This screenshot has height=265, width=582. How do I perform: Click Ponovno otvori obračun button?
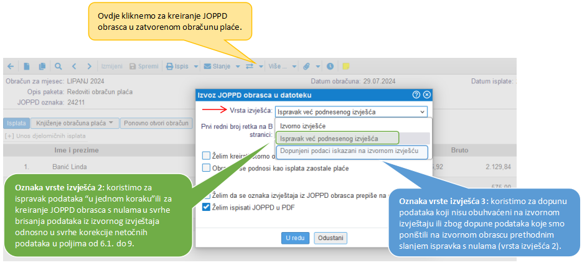pyautogui.click(x=157, y=123)
